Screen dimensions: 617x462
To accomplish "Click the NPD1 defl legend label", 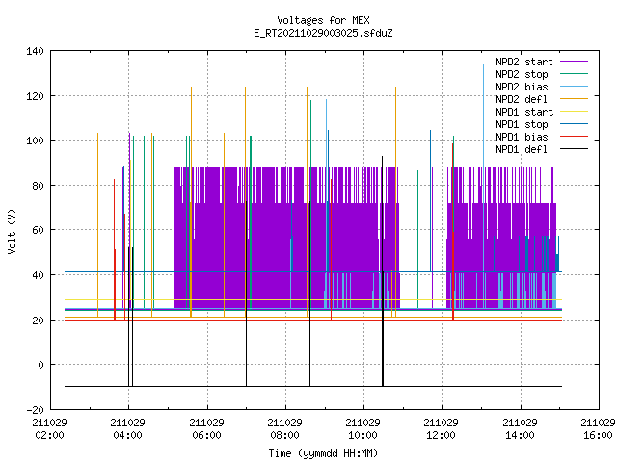I will [522, 150].
